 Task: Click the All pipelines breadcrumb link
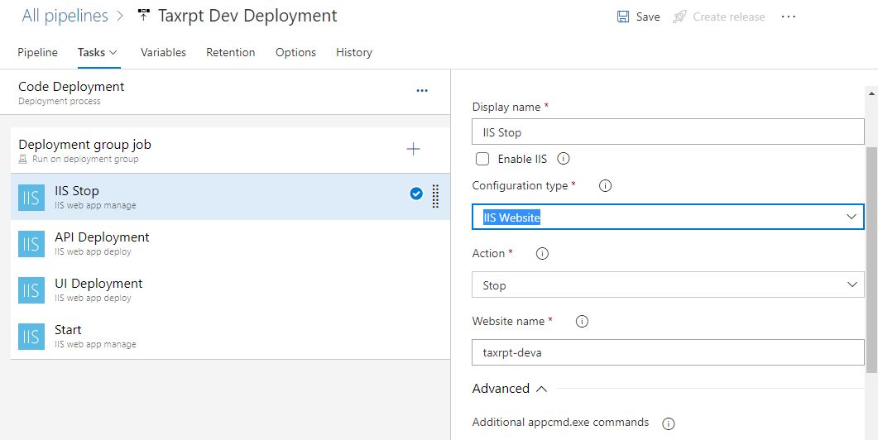(x=65, y=16)
